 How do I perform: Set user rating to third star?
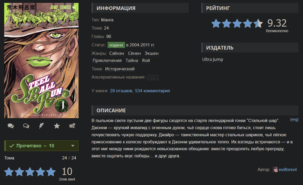click(30, 172)
